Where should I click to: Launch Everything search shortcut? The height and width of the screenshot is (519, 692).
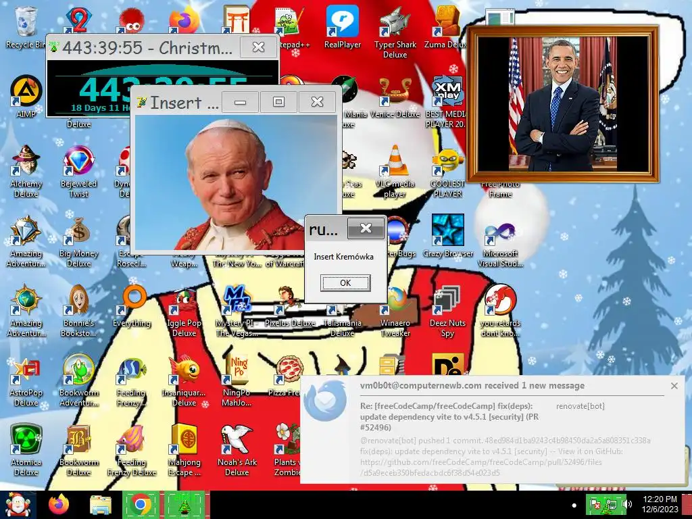point(132,307)
